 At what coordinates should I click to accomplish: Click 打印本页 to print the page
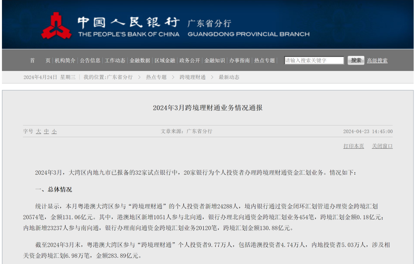click(354, 146)
